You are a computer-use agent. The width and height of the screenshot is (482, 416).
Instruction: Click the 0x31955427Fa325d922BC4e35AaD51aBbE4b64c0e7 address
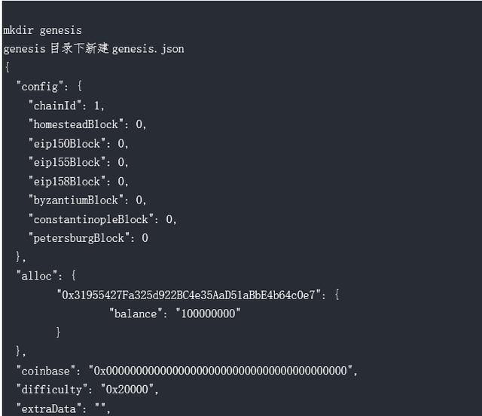[189, 295]
